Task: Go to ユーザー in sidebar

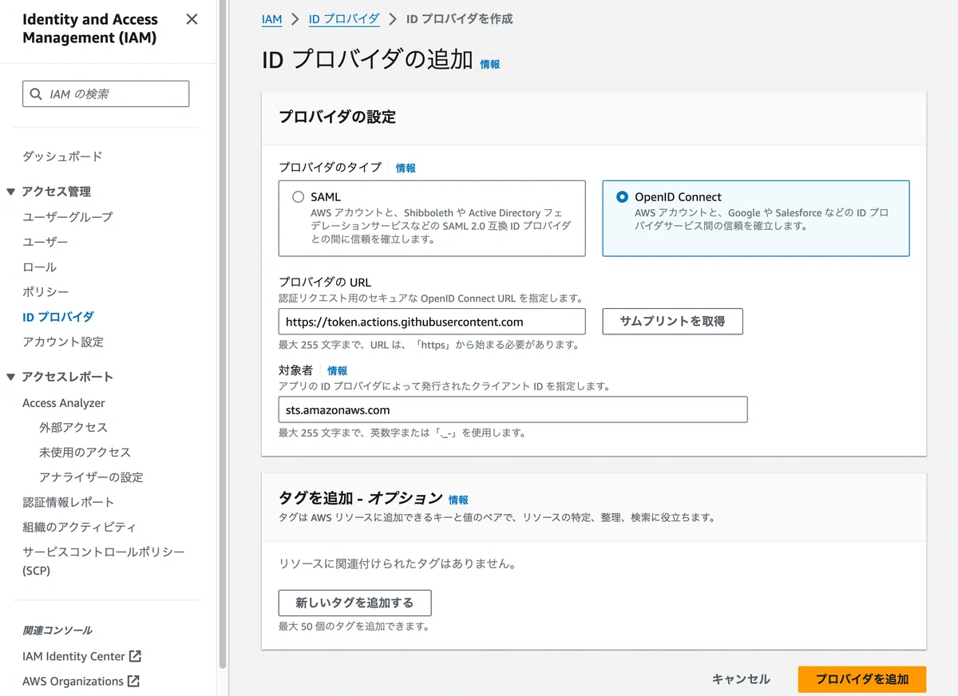Action: coord(46,242)
